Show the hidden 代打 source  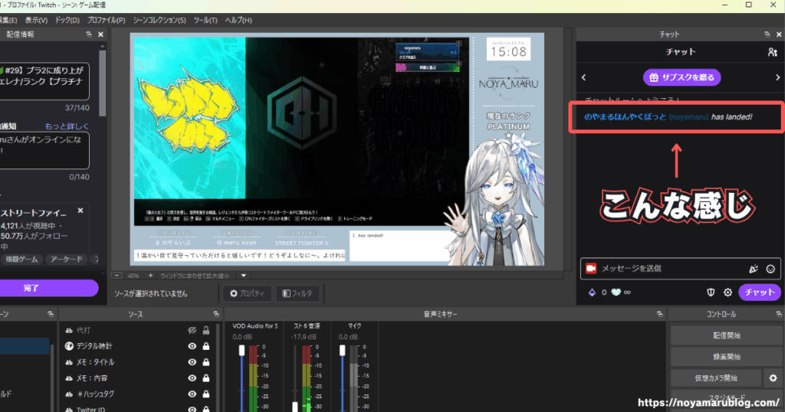[x=192, y=330]
